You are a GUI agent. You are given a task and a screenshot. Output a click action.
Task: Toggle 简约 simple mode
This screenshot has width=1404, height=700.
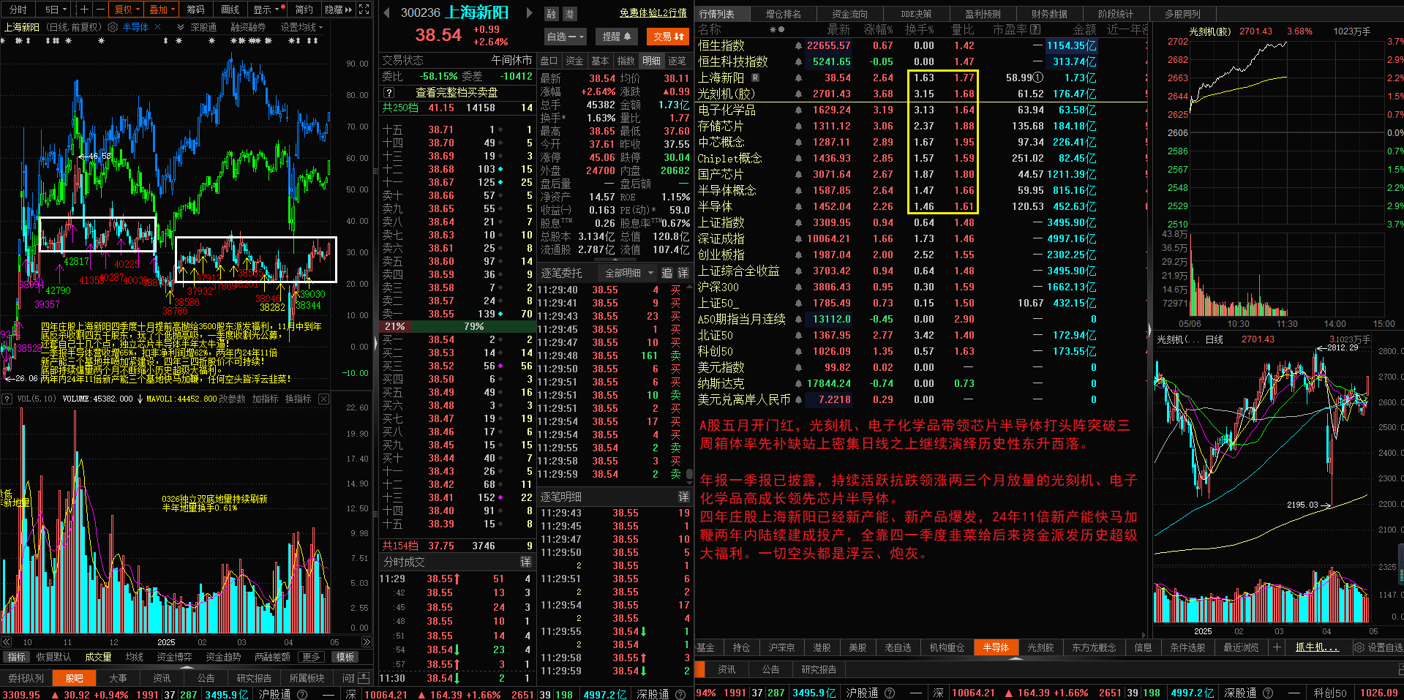[x=304, y=10]
